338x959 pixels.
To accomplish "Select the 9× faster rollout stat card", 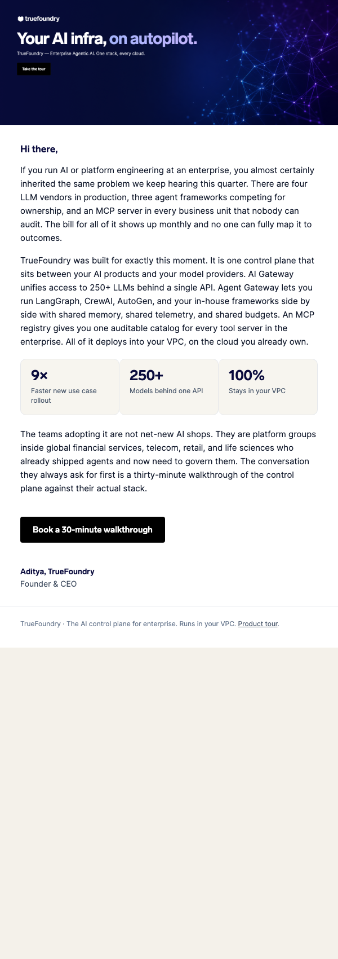I will [x=70, y=387].
